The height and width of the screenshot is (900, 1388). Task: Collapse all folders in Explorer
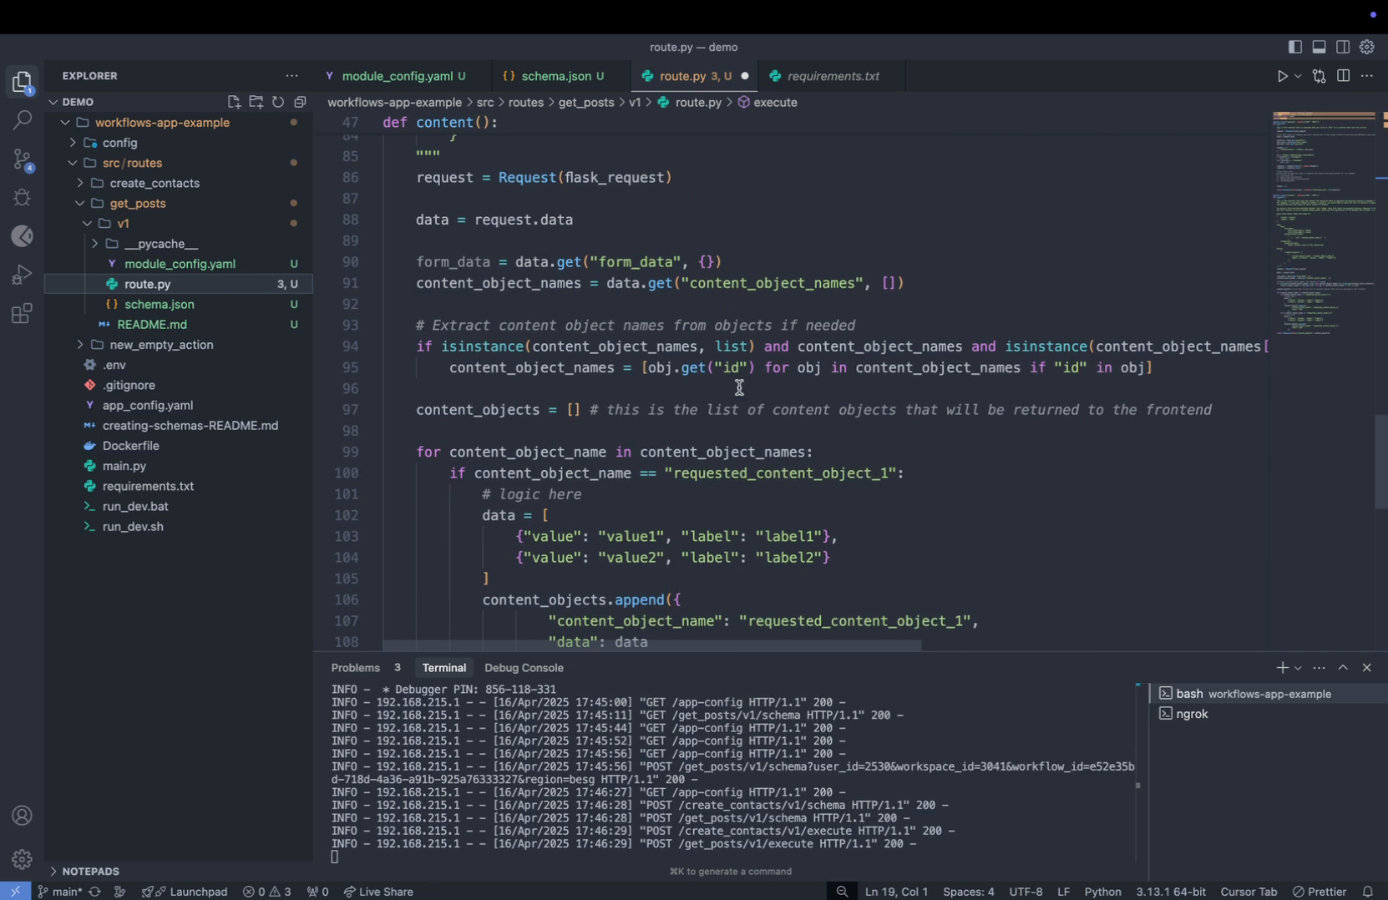coord(300,102)
